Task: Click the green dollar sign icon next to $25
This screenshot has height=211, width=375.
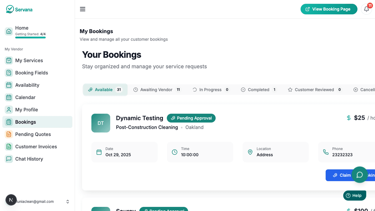Action: coord(349,118)
